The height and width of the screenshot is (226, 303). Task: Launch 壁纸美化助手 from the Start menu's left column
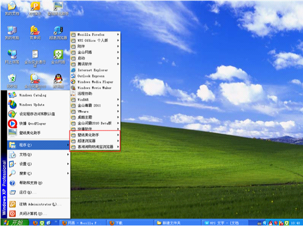[39, 133]
